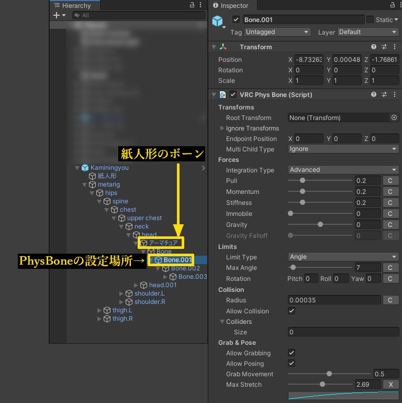Click the shoulder.L object icon
Screen dimensions: 402x403
pyautogui.click(x=129, y=293)
